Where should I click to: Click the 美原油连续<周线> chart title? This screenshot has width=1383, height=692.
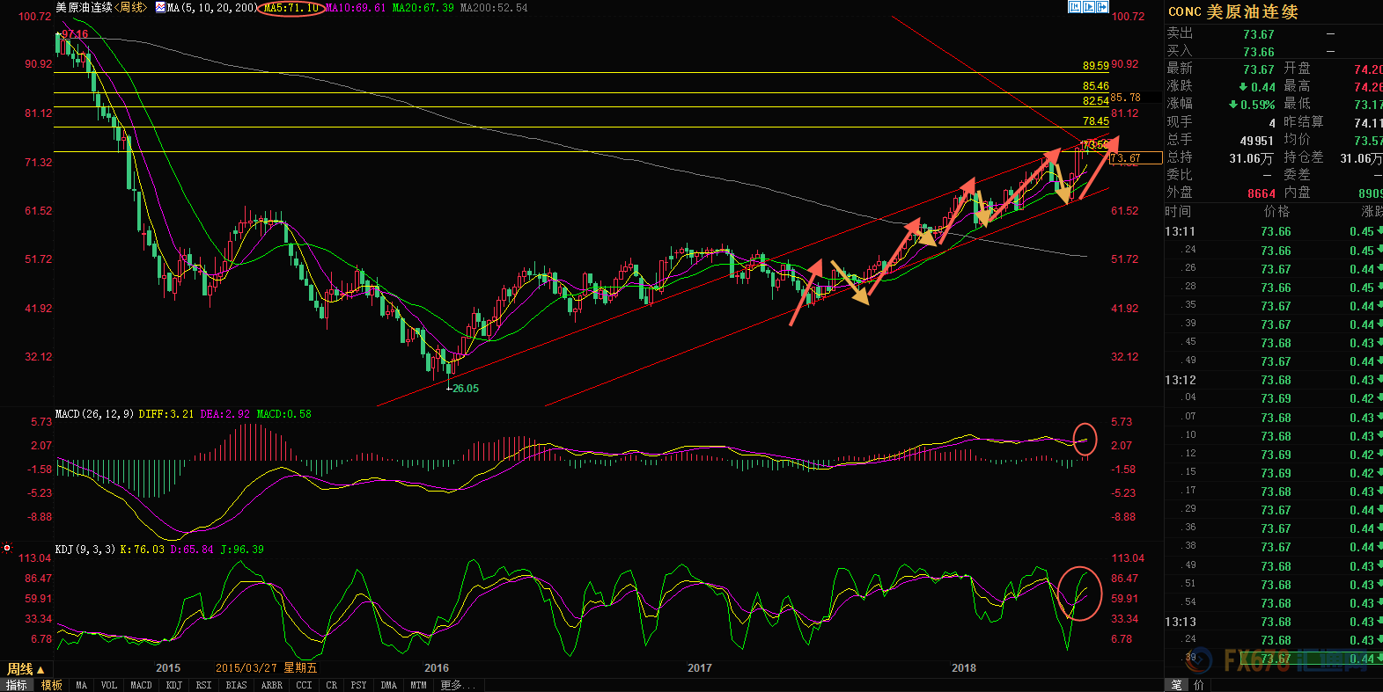click(x=100, y=7)
